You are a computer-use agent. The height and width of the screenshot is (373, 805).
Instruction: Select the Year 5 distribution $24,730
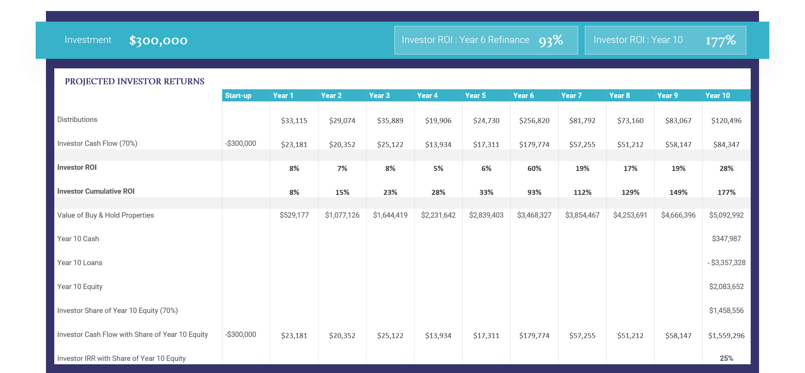tap(486, 121)
